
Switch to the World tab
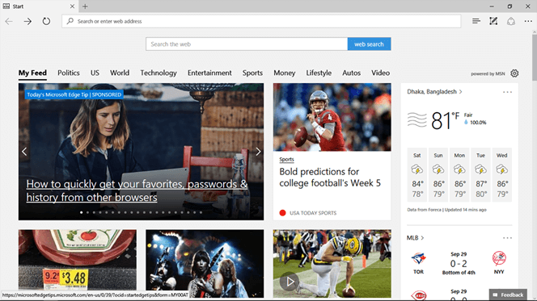coord(120,73)
